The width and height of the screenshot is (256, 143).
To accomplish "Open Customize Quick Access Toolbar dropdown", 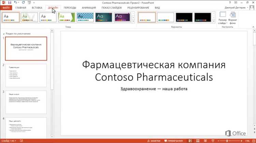I will pos(34,3).
